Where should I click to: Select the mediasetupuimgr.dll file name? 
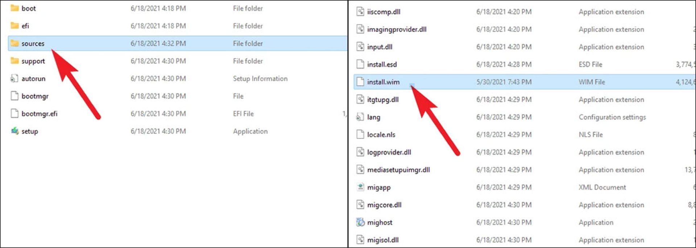tap(398, 170)
